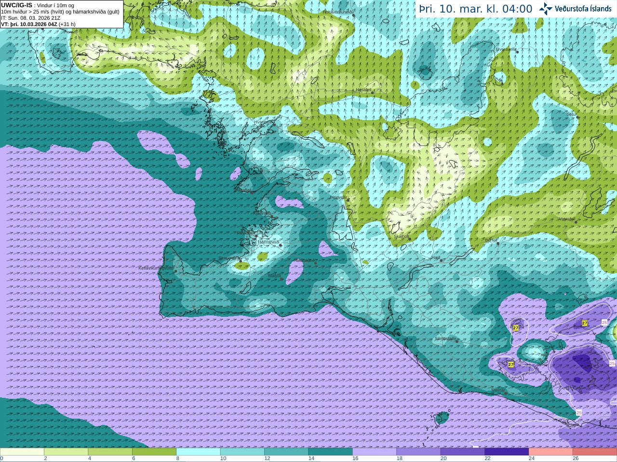Screen dimensions: 617x462
Task: Click the Hæll station label
Action: pyautogui.click(x=436, y=258)
